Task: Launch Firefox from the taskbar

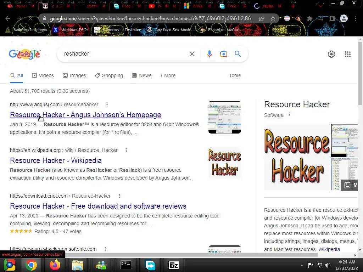Action: click(55, 265)
